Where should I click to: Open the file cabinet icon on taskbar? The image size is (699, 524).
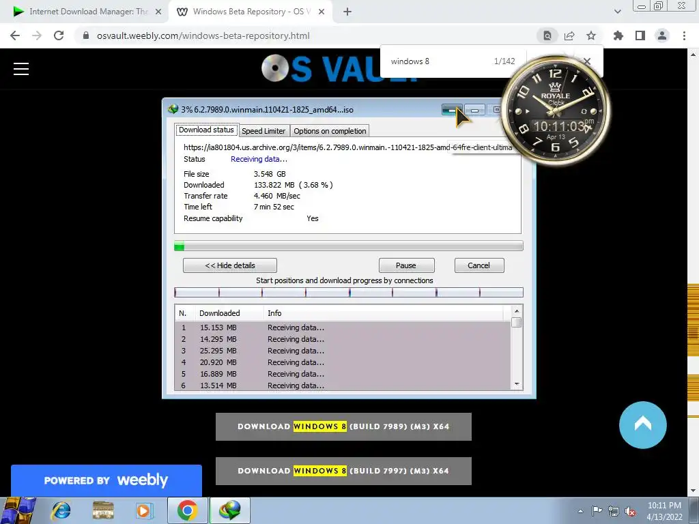[x=103, y=510]
